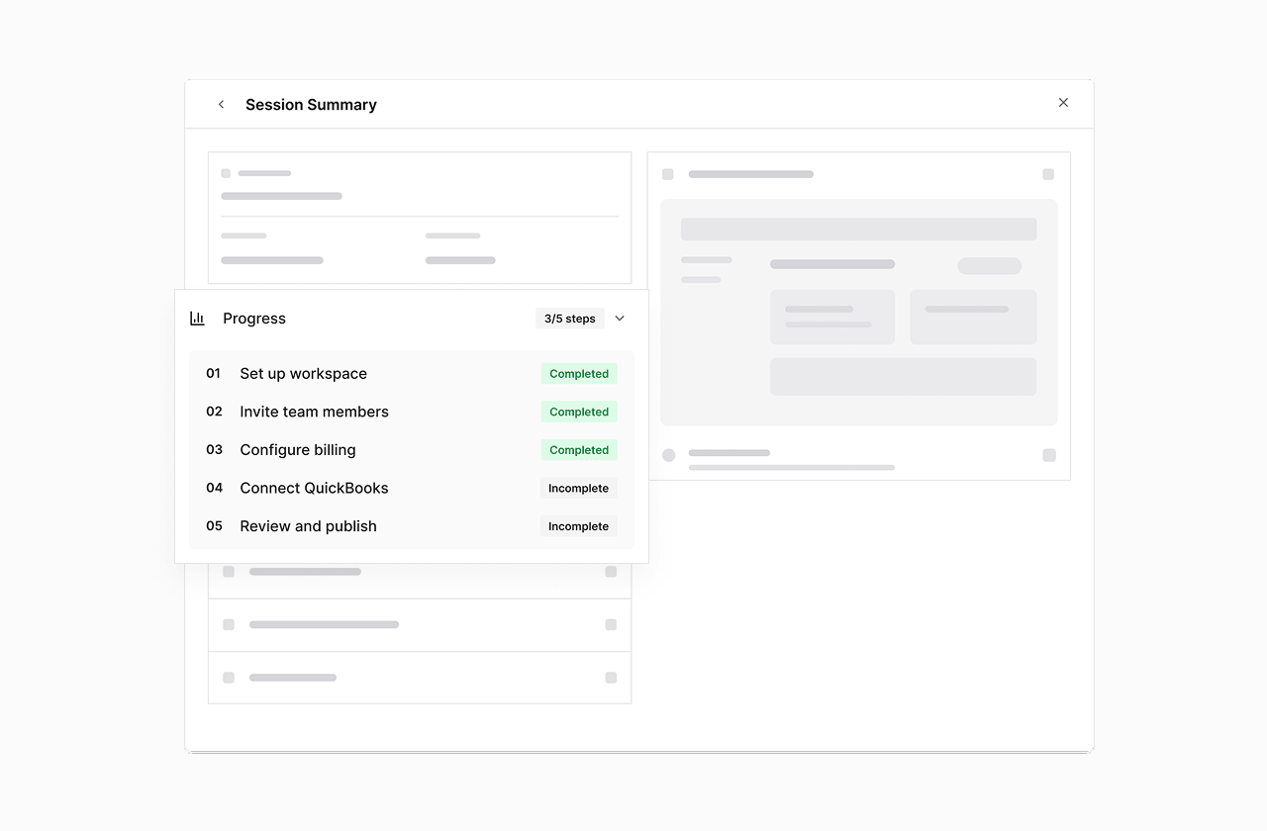Click Incomplete badge for Review and publish
The width and height of the screenshot is (1267, 831).
point(578,526)
